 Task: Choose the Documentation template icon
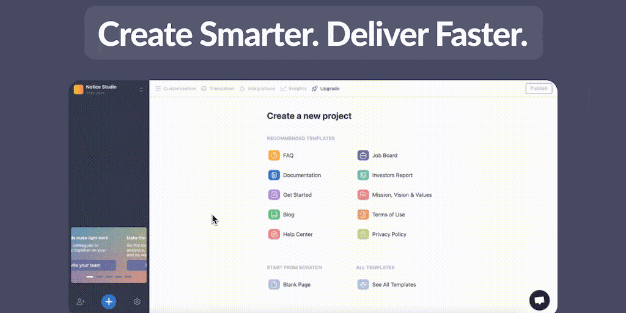coord(274,175)
